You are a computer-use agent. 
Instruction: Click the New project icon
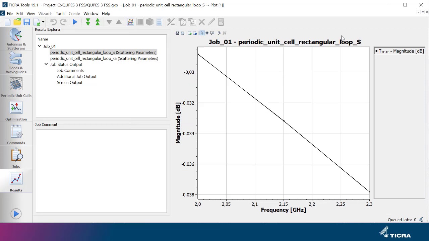[x=7, y=22]
